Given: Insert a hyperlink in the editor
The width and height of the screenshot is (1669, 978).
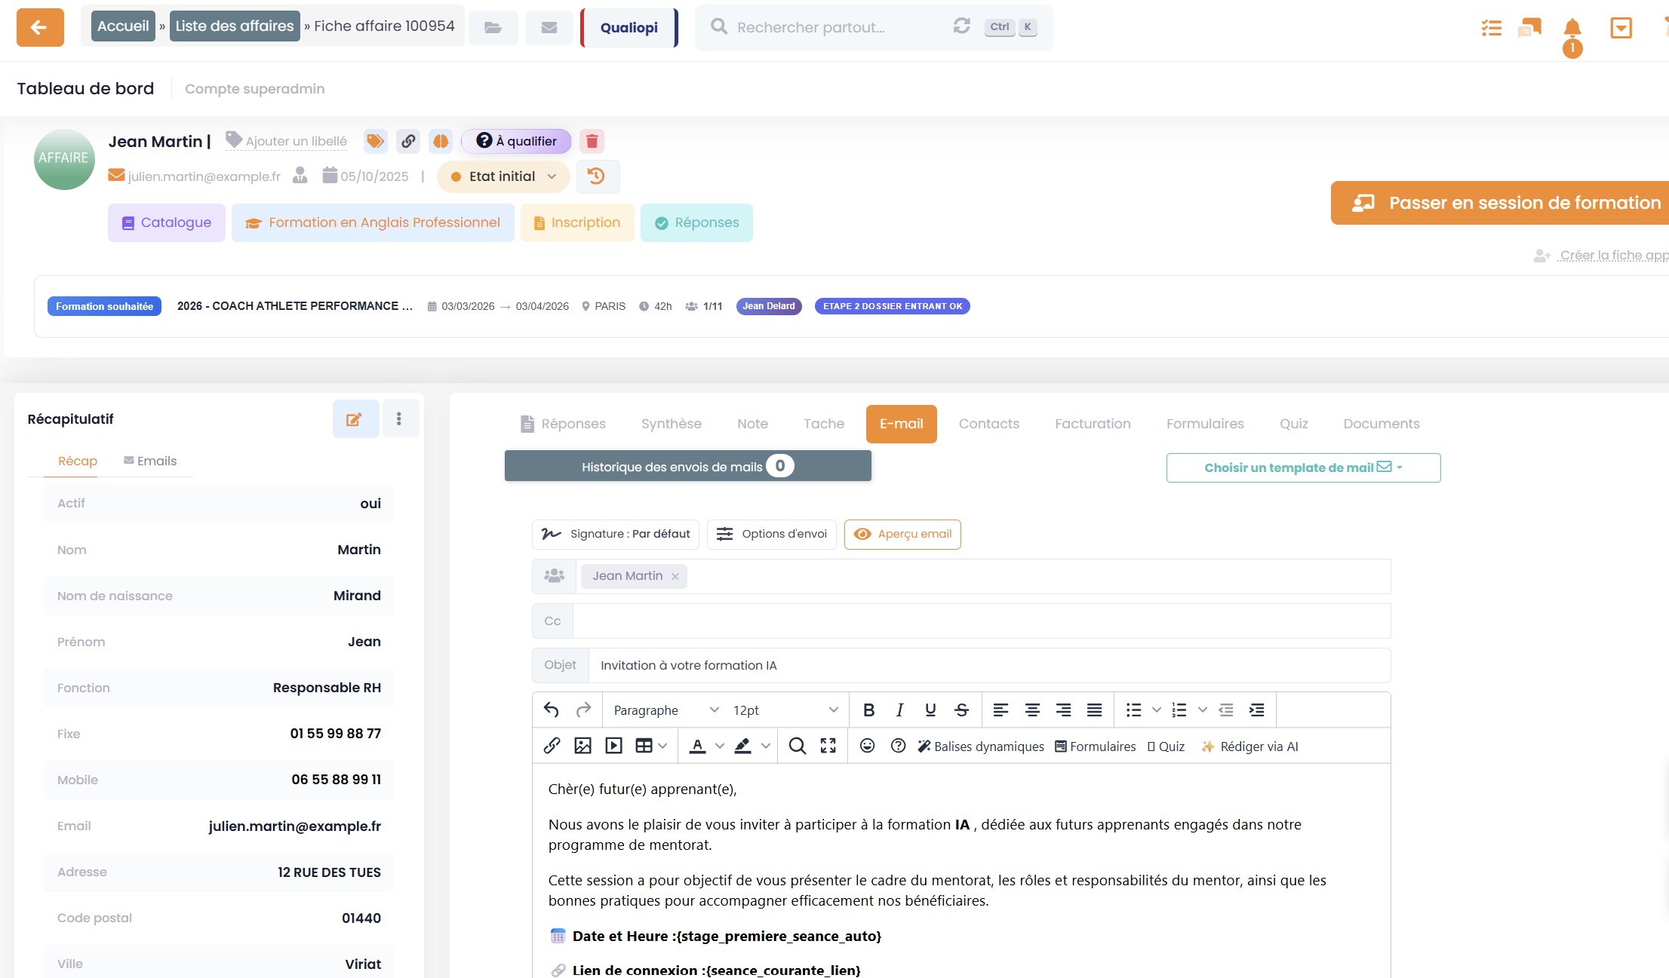Looking at the screenshot, I should (552, 747).
